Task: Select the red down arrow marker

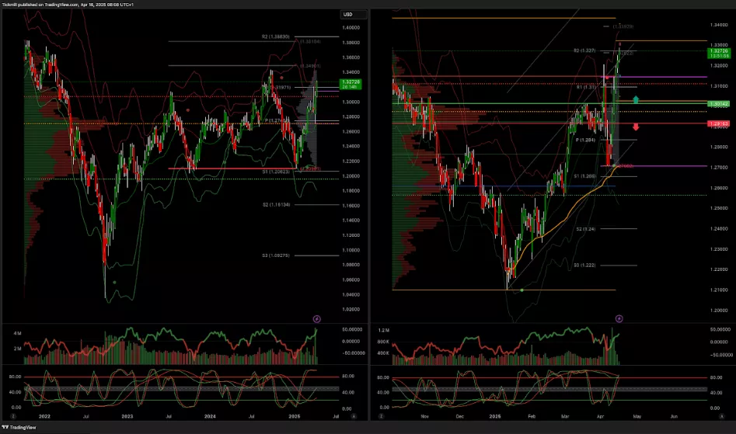Action: click(x=637, y=127)
